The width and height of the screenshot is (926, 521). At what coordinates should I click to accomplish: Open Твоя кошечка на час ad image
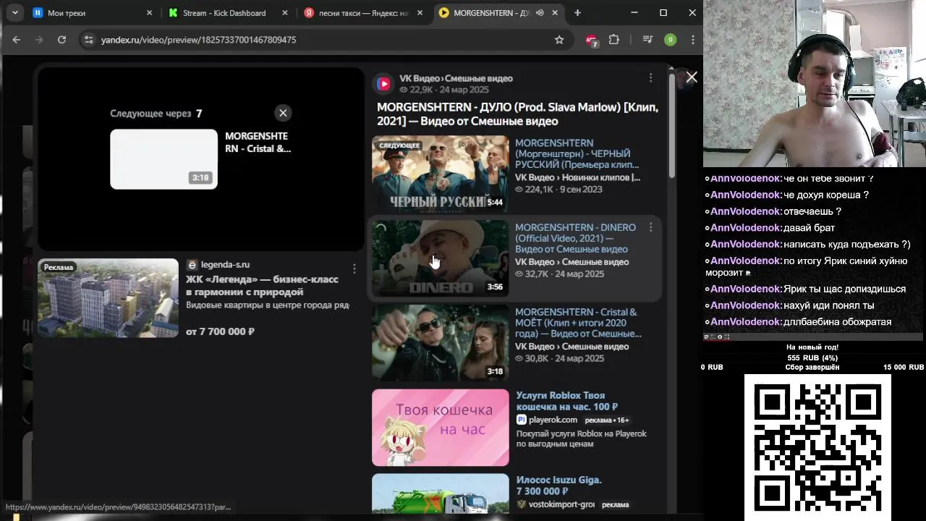[440, 428]
